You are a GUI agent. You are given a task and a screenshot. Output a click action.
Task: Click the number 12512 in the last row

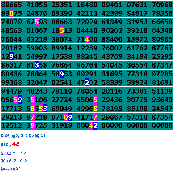[12, 126]
